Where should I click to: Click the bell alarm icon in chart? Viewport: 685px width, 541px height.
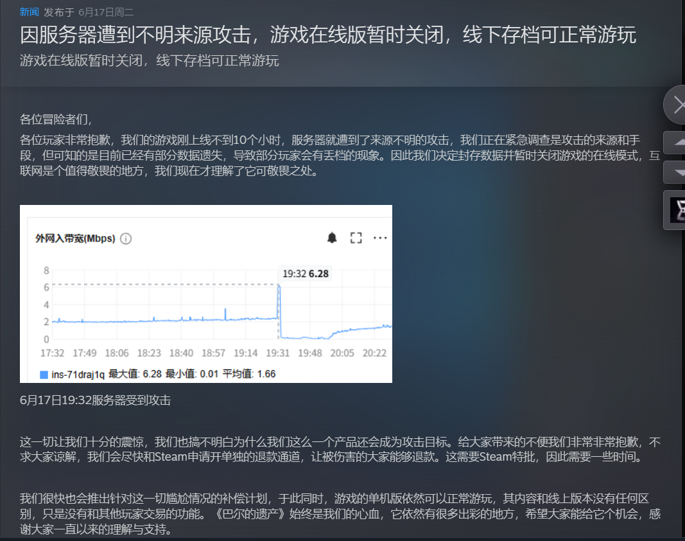(332, 238)
